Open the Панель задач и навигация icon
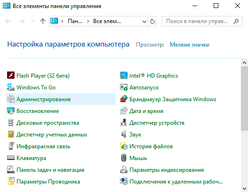 (x=11, y=170)
